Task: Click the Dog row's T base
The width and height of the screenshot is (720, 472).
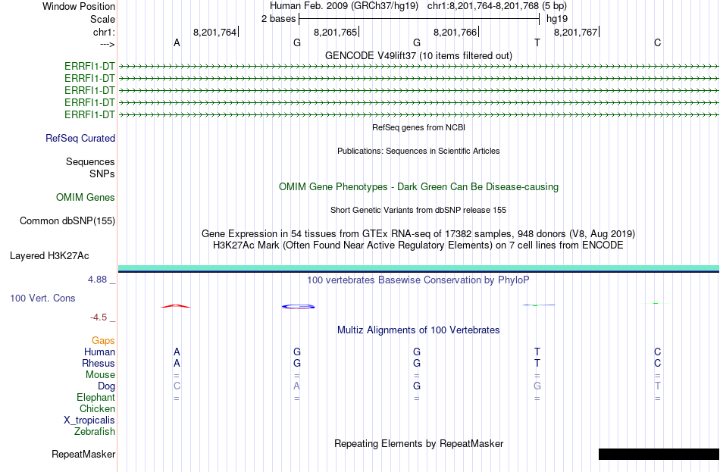Action: 658,386
